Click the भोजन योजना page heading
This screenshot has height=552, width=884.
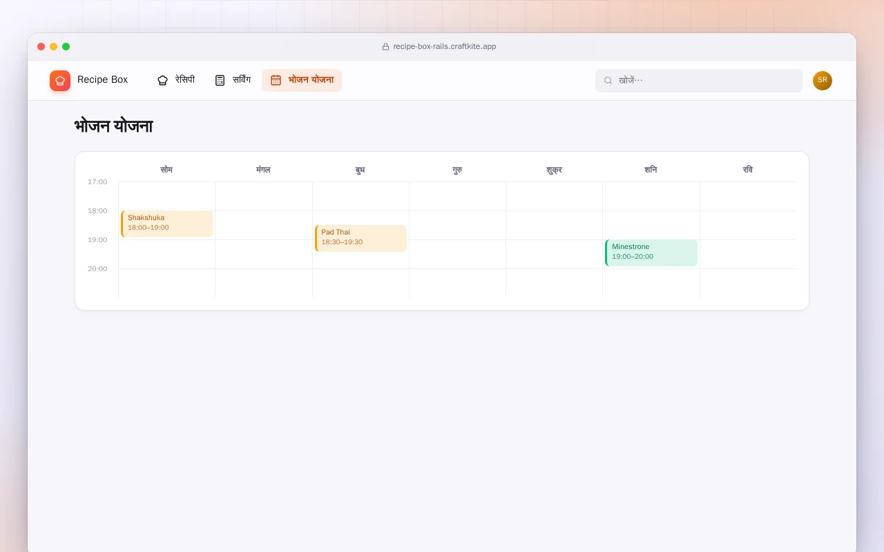(x=113, y=126)
